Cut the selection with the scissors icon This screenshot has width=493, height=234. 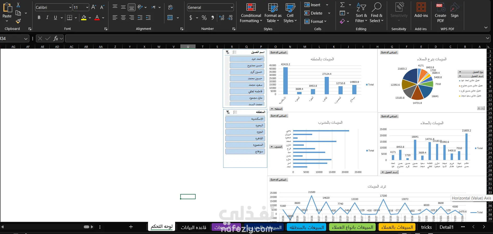(18, 5)
